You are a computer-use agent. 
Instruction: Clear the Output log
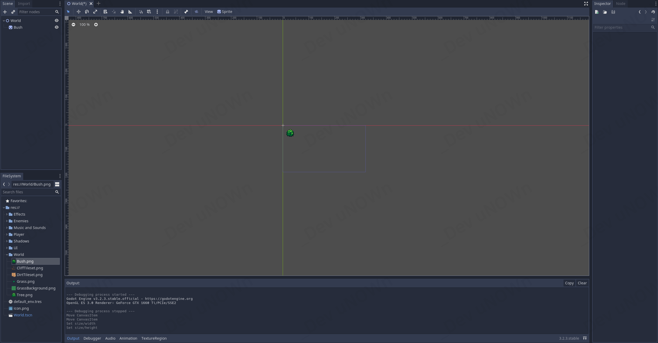coord(582,283)
